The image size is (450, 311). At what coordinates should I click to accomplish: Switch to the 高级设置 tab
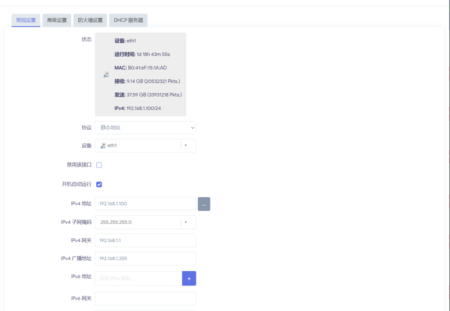point(57,20)
